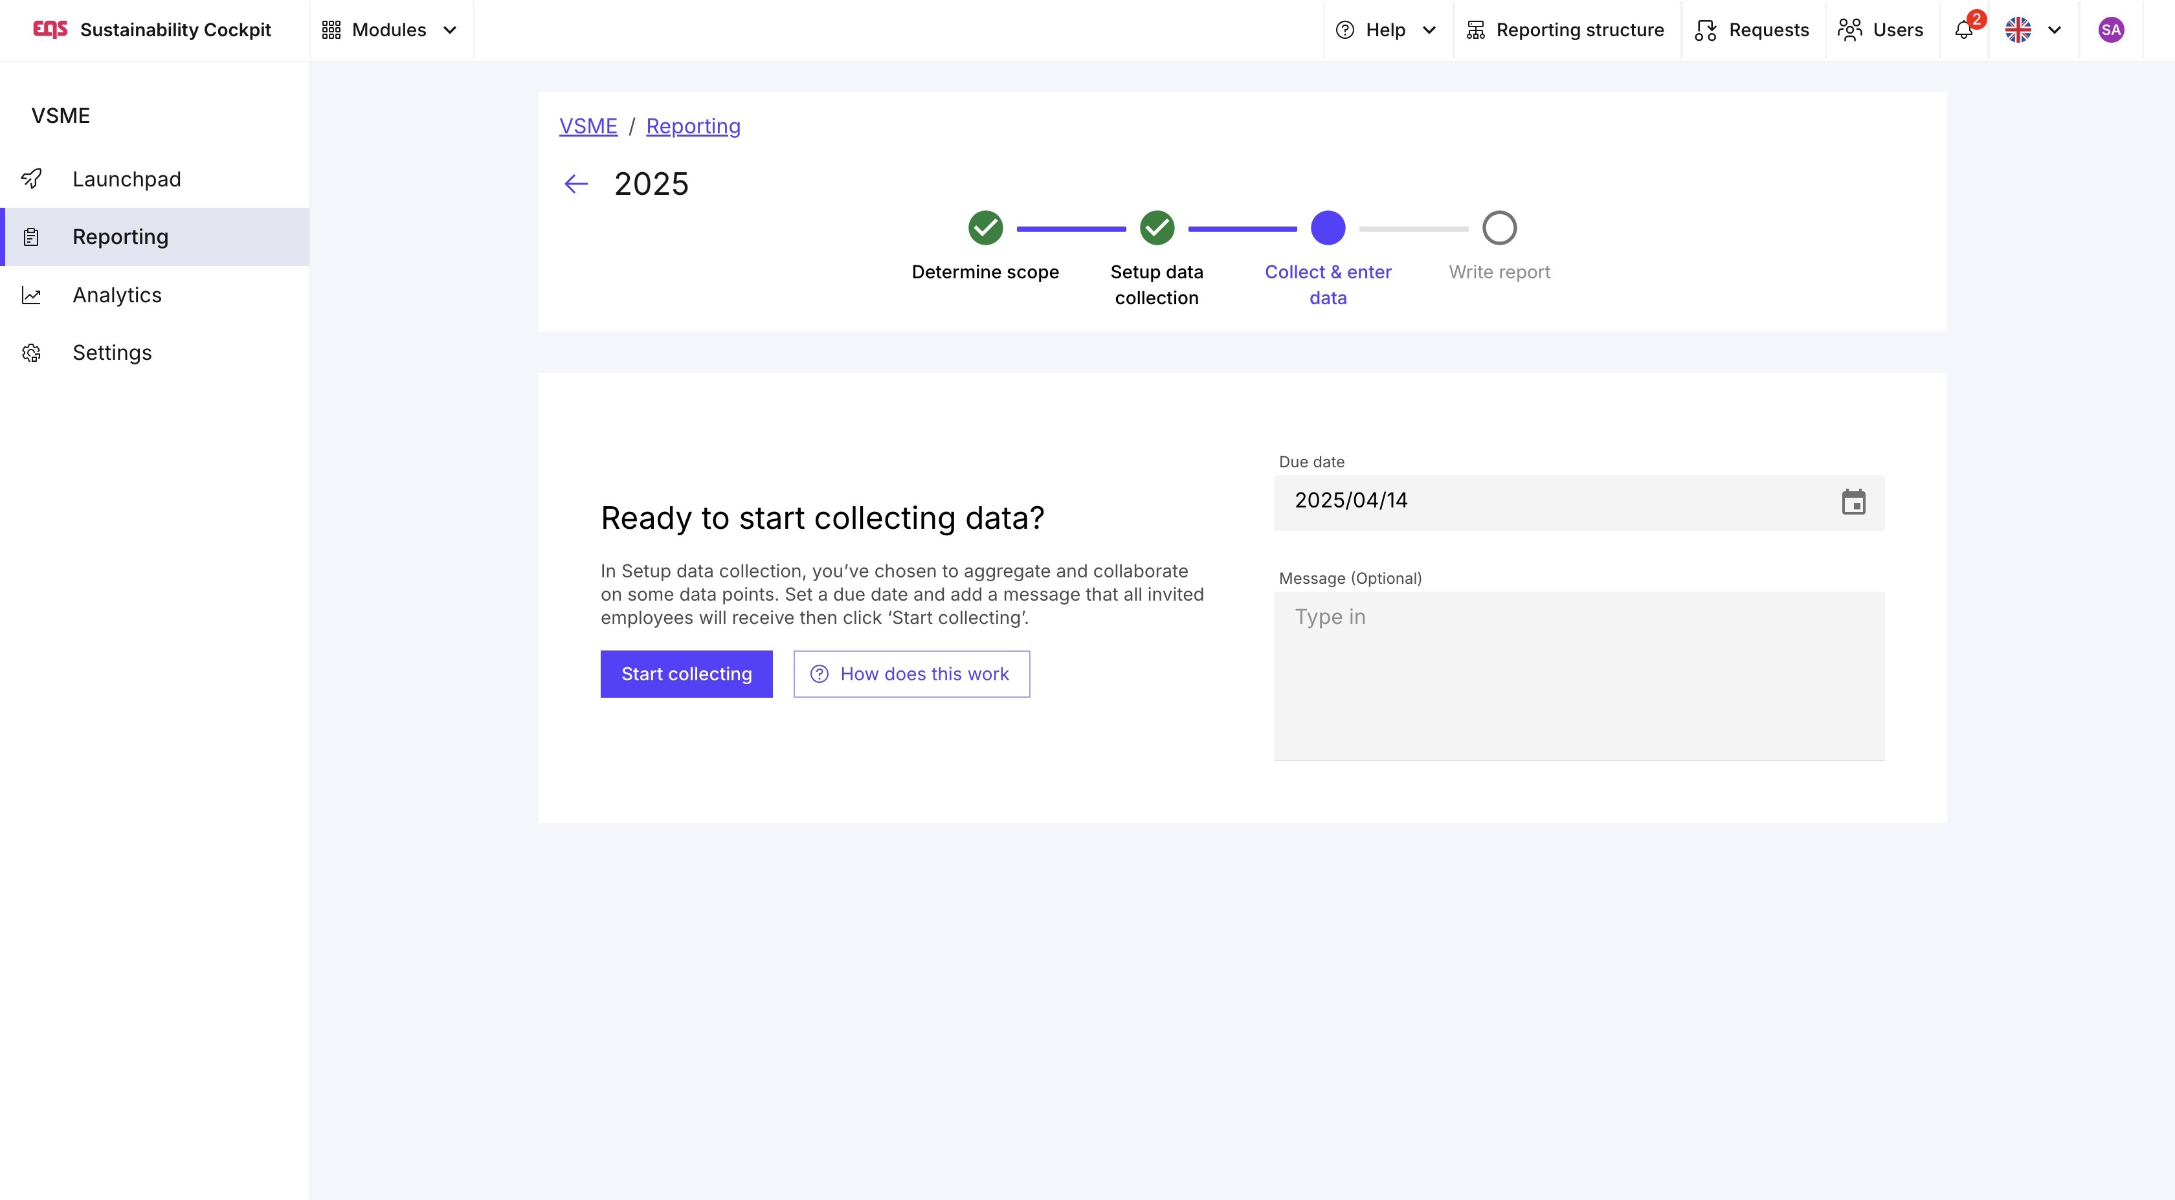
Task: Click the How does this work button
Action: [911, 674]
